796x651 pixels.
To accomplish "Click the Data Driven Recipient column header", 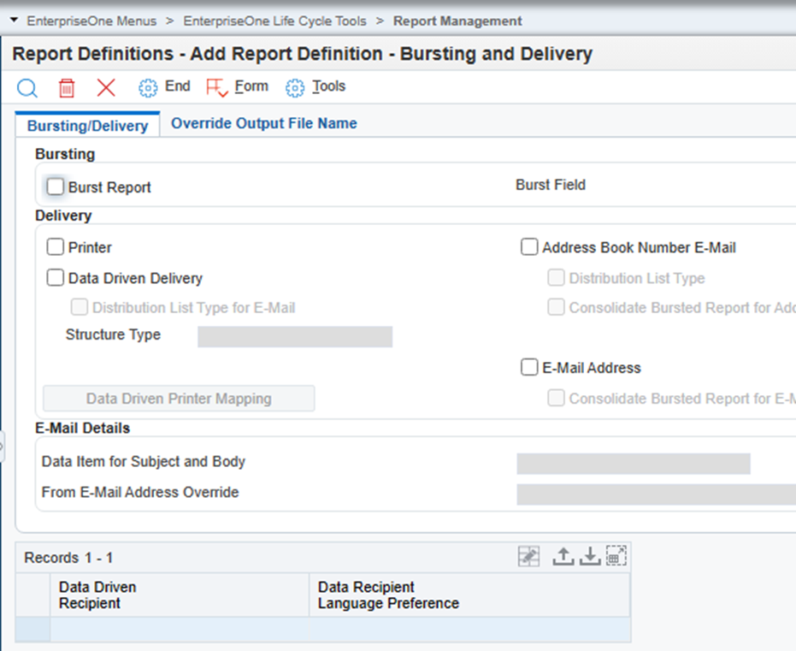I will point(180,595).
